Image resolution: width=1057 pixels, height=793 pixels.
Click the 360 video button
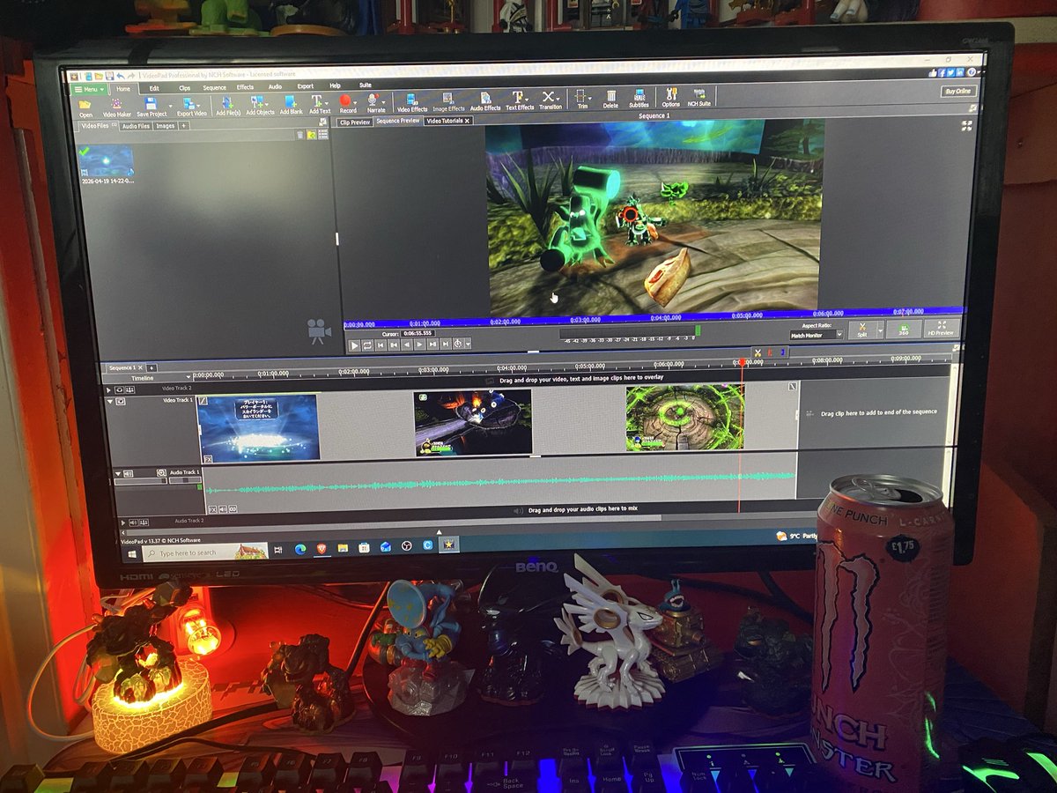903,330
